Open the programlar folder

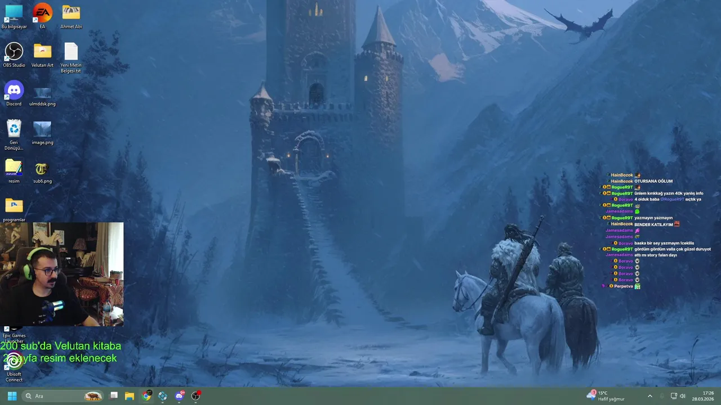tap(14, 210)
